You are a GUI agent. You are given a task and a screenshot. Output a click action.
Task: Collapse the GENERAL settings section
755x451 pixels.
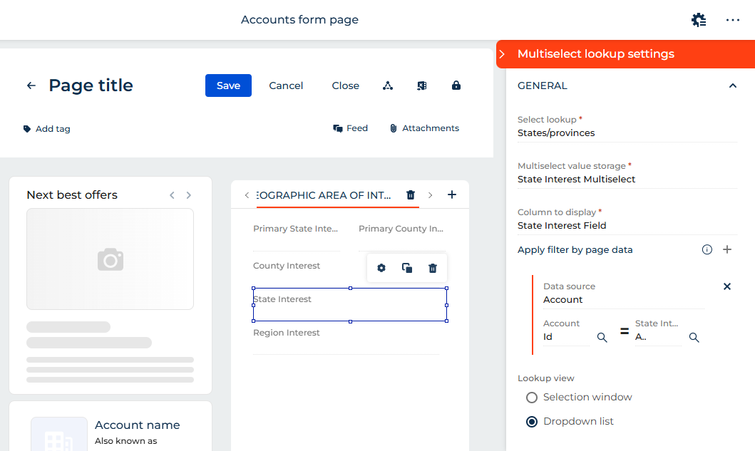[733, 85]
